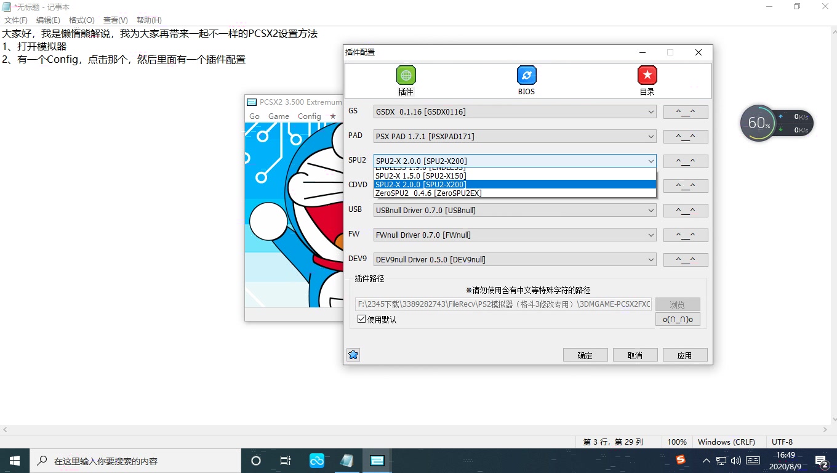Click the FW configure ^__^ button
This screenshot has width=837, height=473.
point(686,235)
